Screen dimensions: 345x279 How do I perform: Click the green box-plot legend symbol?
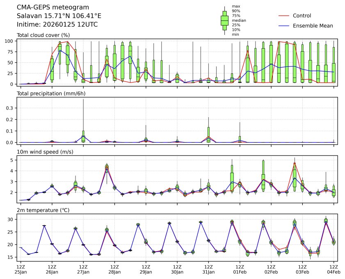pyautogui.click(x=224, y=21)
